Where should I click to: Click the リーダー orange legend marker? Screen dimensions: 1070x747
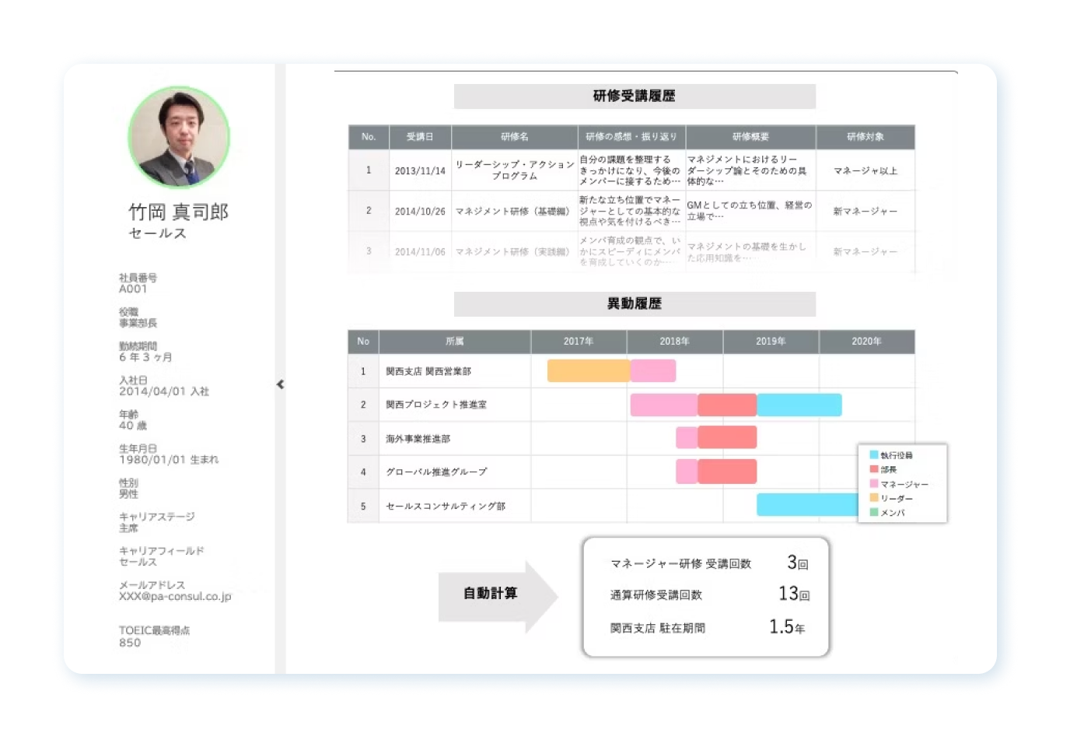point(874,498)
